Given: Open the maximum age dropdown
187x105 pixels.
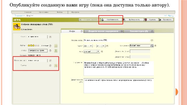Looking at the screenshot, I should 101,46.
